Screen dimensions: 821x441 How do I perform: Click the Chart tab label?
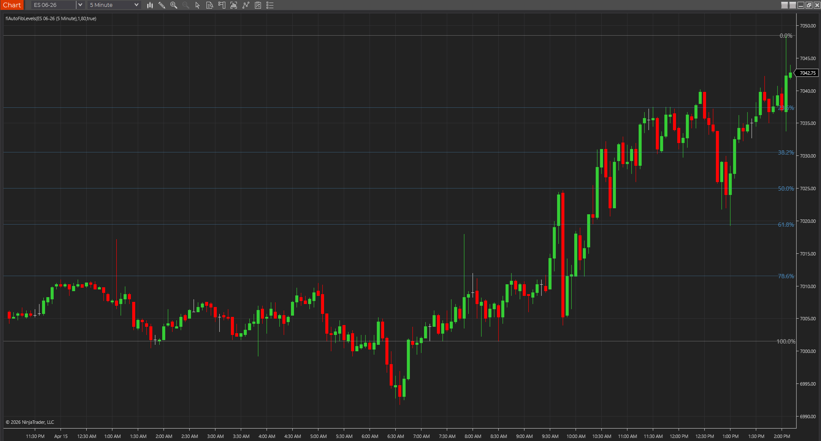pyautogui.click(x=12, y=5)
